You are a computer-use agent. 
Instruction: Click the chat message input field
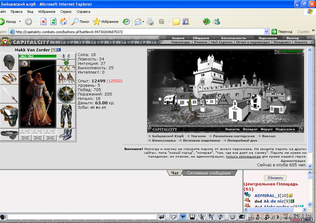coord(82,217)
